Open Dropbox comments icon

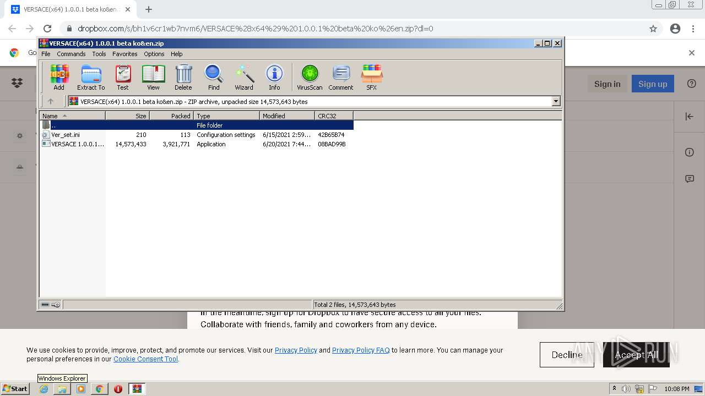tap(689, 179)
